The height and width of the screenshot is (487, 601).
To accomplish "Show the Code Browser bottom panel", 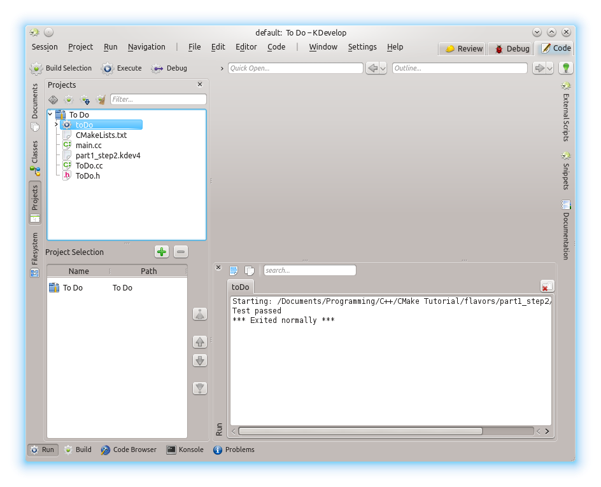I will 129,449.
